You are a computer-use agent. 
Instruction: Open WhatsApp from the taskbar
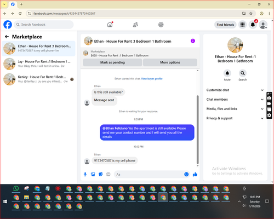[x=16, y=188]
